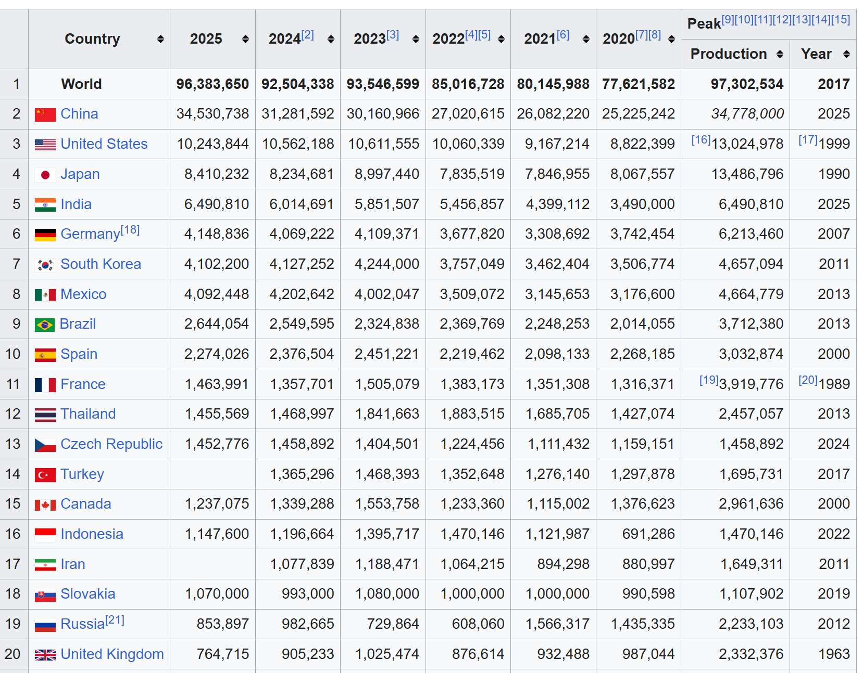Image resolution: width=863 pixels, height=673 pixels.
Task: Open reference [3] next to 2023 header
Action: [x=393, y=35]
